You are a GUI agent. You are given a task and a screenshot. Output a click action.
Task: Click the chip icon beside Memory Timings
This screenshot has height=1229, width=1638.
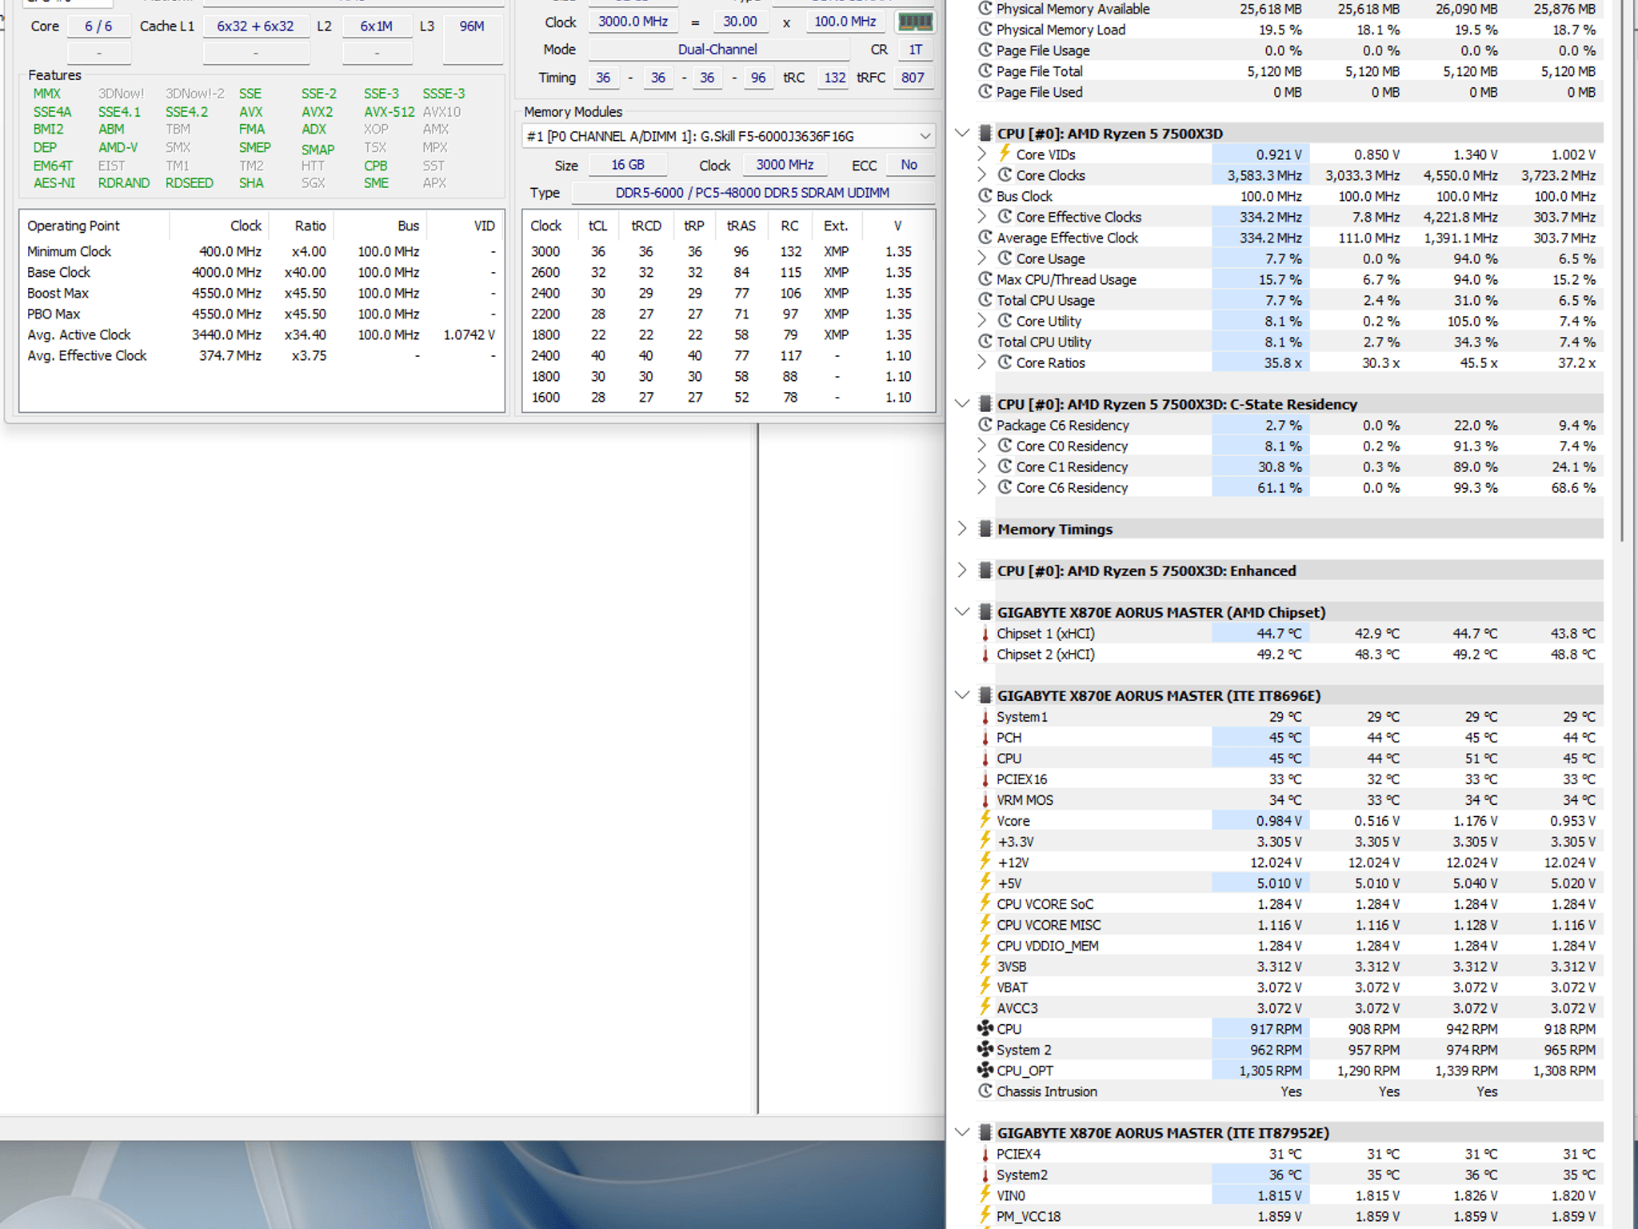985,529
